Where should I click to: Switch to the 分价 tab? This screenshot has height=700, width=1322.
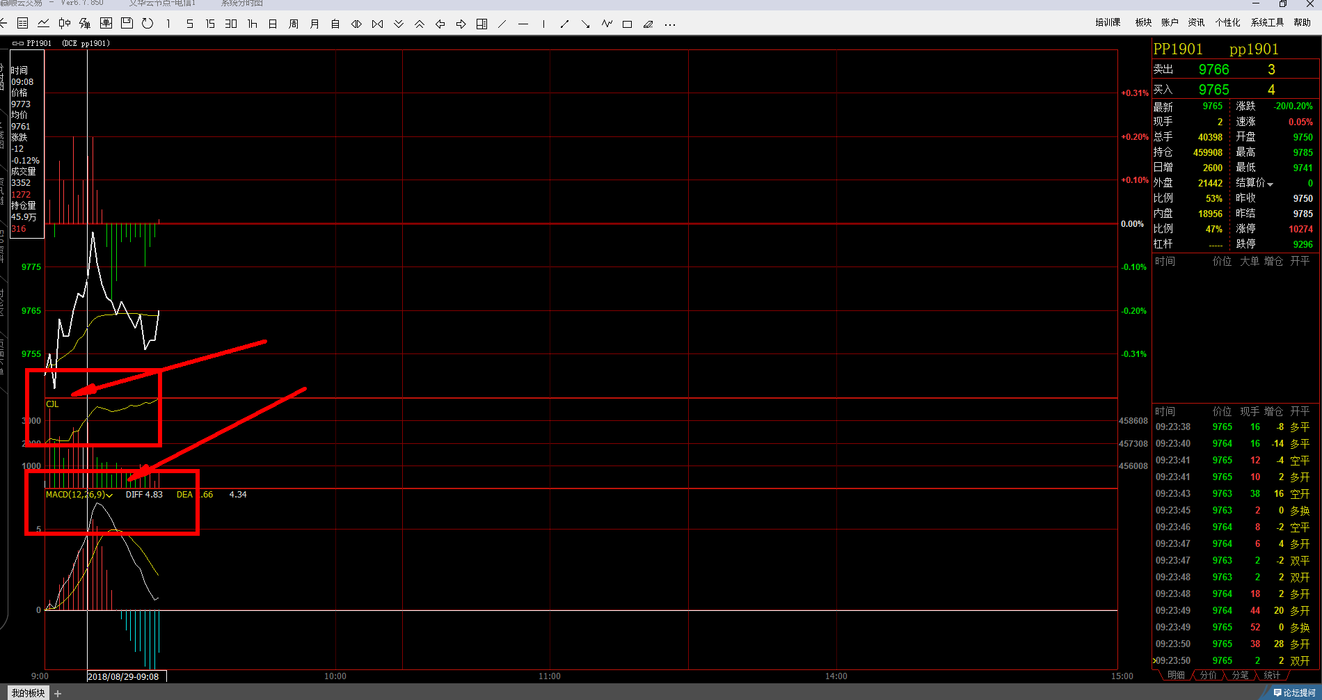(1209, 675)
